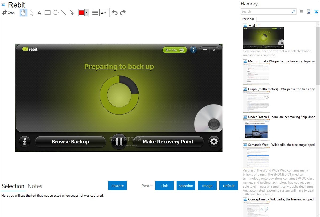Open the Concept map snapshot thumbnail
Viewport: 320px width, 217px height.
click(x=256, y=209)
